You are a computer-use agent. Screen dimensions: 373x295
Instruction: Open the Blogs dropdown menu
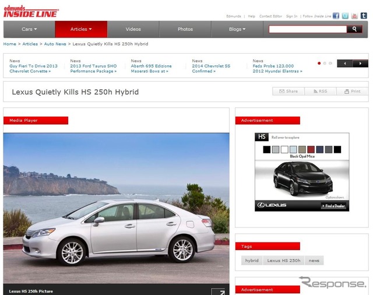(237, 29)
